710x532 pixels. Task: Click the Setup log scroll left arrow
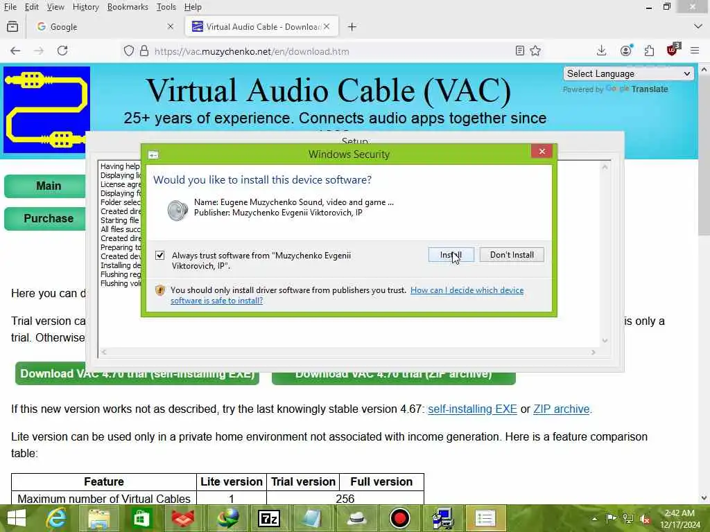click(104, 353)
